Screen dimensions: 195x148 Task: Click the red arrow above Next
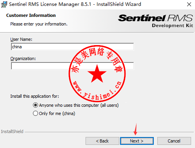(136, 129)
